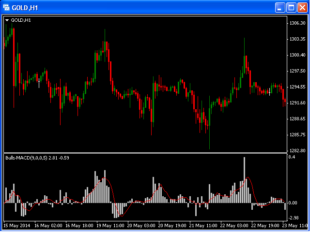This screenshot has height=232, width=310.
Task: Click the 16 May 02:00 time label
Action: click(48, 226)
